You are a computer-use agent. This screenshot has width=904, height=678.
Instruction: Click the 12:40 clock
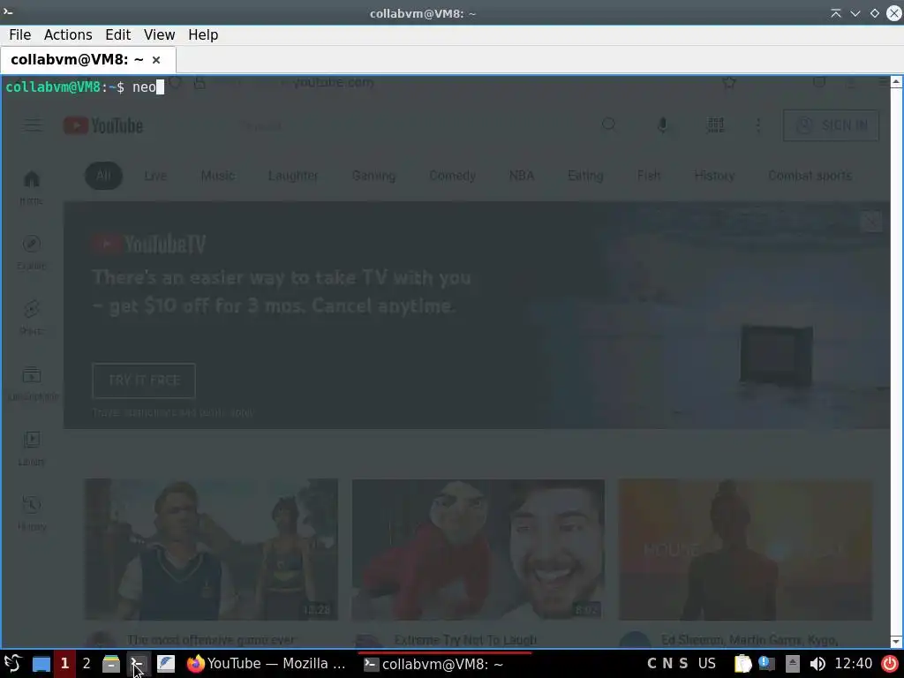(x=854, y=664)
